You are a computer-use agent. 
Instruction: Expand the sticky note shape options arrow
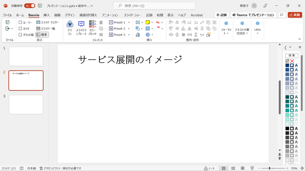152,22
